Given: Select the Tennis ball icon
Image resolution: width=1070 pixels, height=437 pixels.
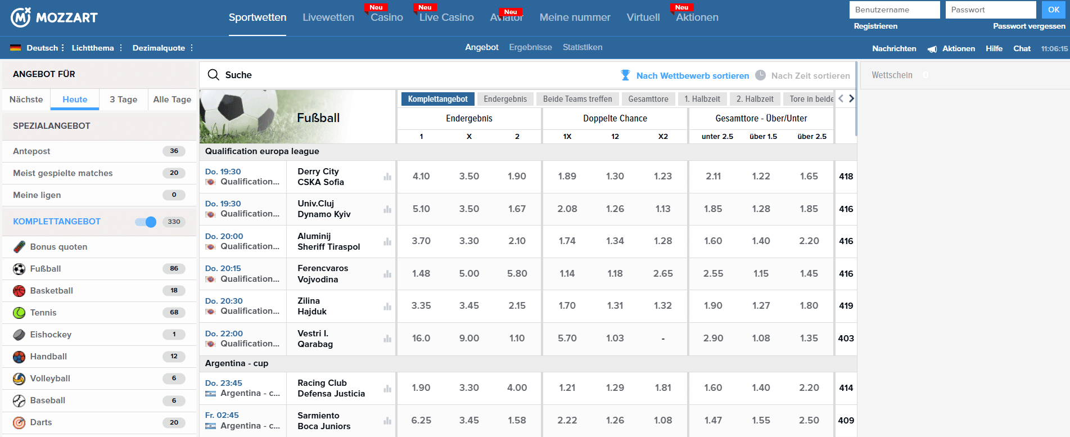Looking at the screenshot, I should point(19,313).
